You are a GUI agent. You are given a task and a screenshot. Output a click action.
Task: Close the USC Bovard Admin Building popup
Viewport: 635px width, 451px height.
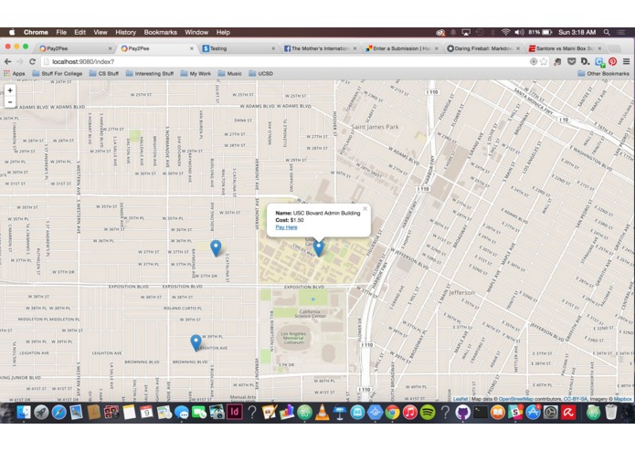pos(365,209)
